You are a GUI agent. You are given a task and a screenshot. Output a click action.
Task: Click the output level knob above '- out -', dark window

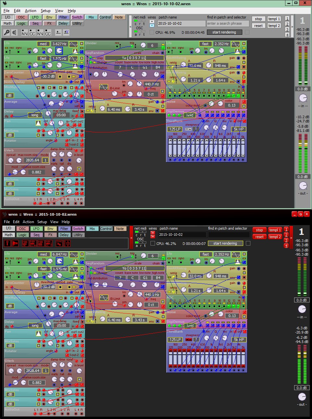[302, 397]
